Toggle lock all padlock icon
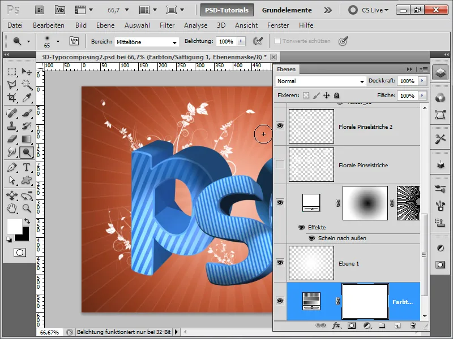This screenshot has width=453, height=339. pos(336,95)
